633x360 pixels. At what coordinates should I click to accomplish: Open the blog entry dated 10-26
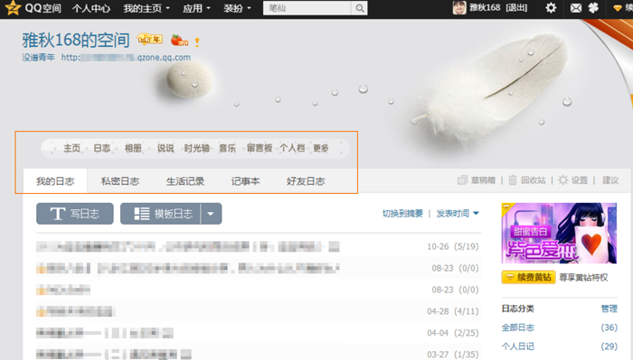[x=188, y=246]
